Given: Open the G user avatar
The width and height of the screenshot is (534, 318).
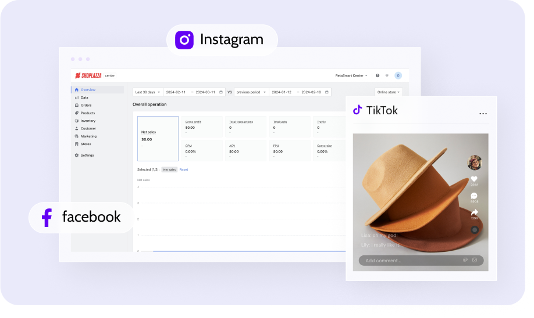Looking at the screenshot, I should pos(398,75).
